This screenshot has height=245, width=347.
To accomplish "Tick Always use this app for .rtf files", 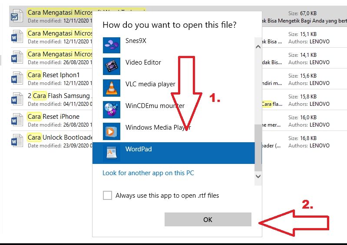I will tap(107, 195).
